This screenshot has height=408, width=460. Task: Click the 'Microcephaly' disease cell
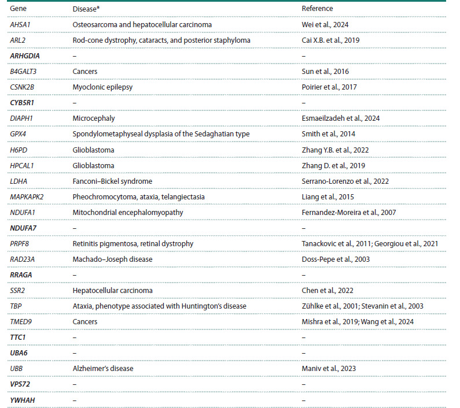pyautogui.click(x=94, y=118)
